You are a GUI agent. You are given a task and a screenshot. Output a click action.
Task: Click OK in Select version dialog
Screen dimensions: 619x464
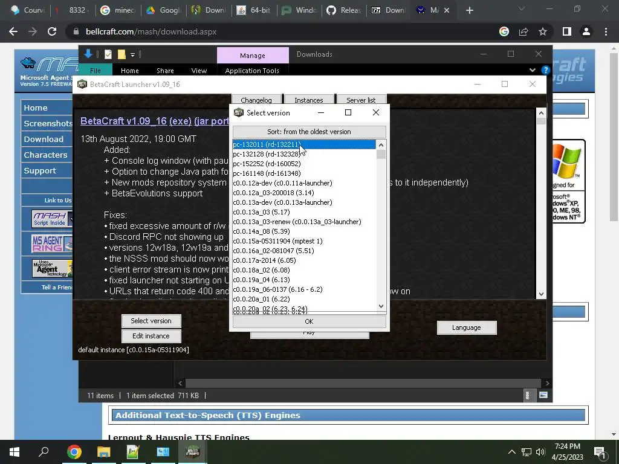pos(309,321)
